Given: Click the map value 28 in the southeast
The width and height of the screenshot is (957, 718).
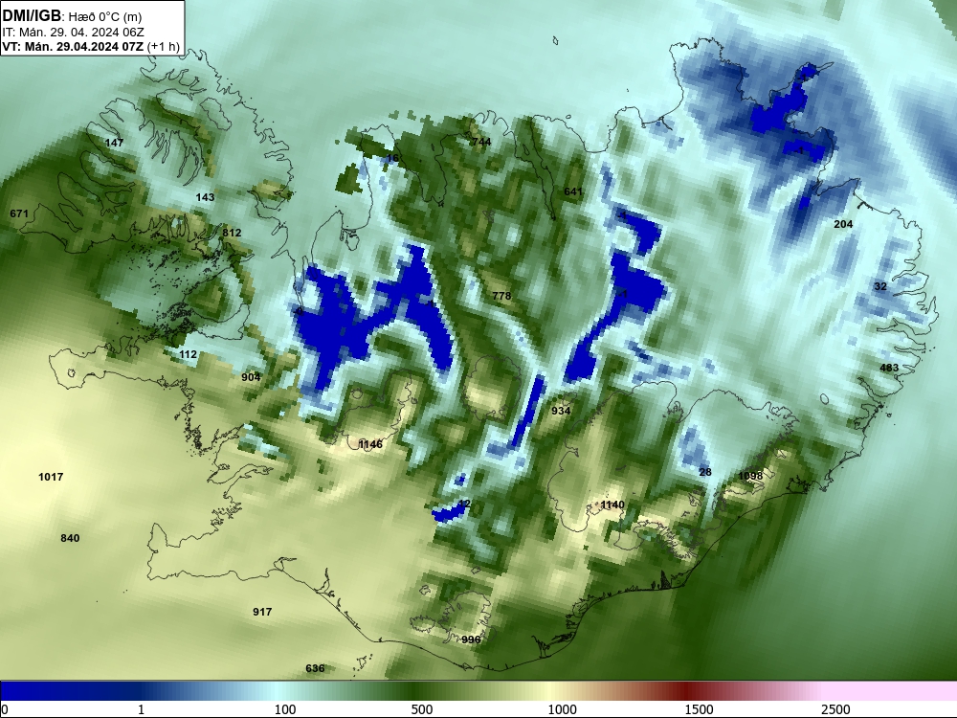Looking at the screenshot, I should coord(705,472).
